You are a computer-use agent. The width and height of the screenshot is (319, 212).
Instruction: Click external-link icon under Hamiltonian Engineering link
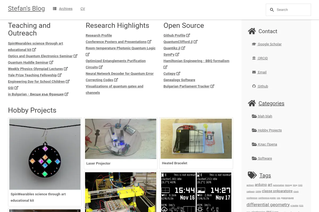(x=165, y=67)
